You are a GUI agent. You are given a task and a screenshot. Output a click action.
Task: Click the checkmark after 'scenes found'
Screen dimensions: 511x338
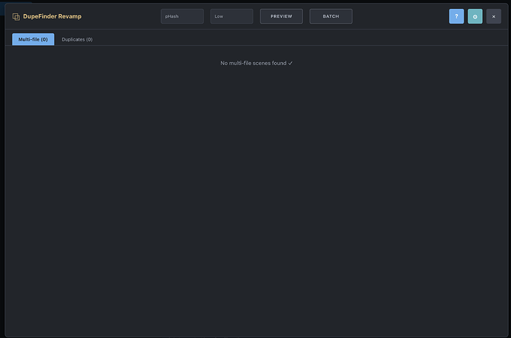click(x=290, y=63)
